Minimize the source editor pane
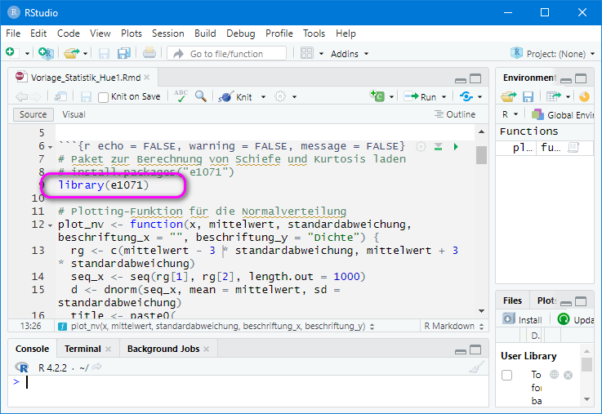This screenshot has width=602, height=414. [461, 79]
